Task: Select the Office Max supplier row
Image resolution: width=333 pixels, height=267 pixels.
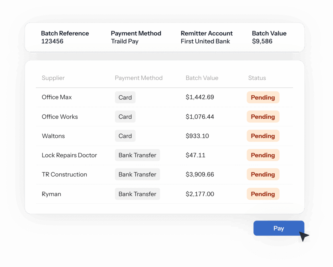Action: [x=165, y=97]
